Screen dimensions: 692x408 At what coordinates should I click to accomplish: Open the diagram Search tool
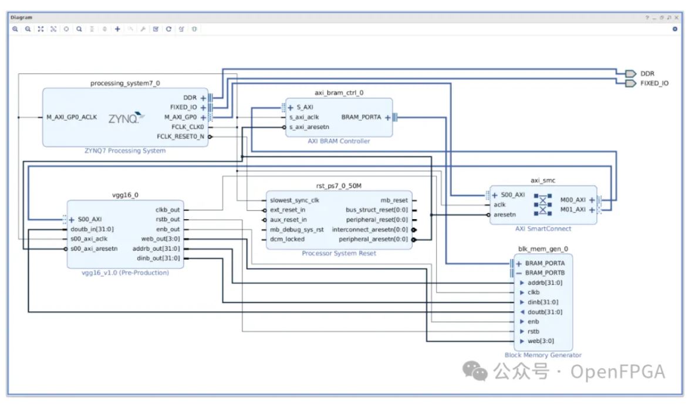point(79,29)
